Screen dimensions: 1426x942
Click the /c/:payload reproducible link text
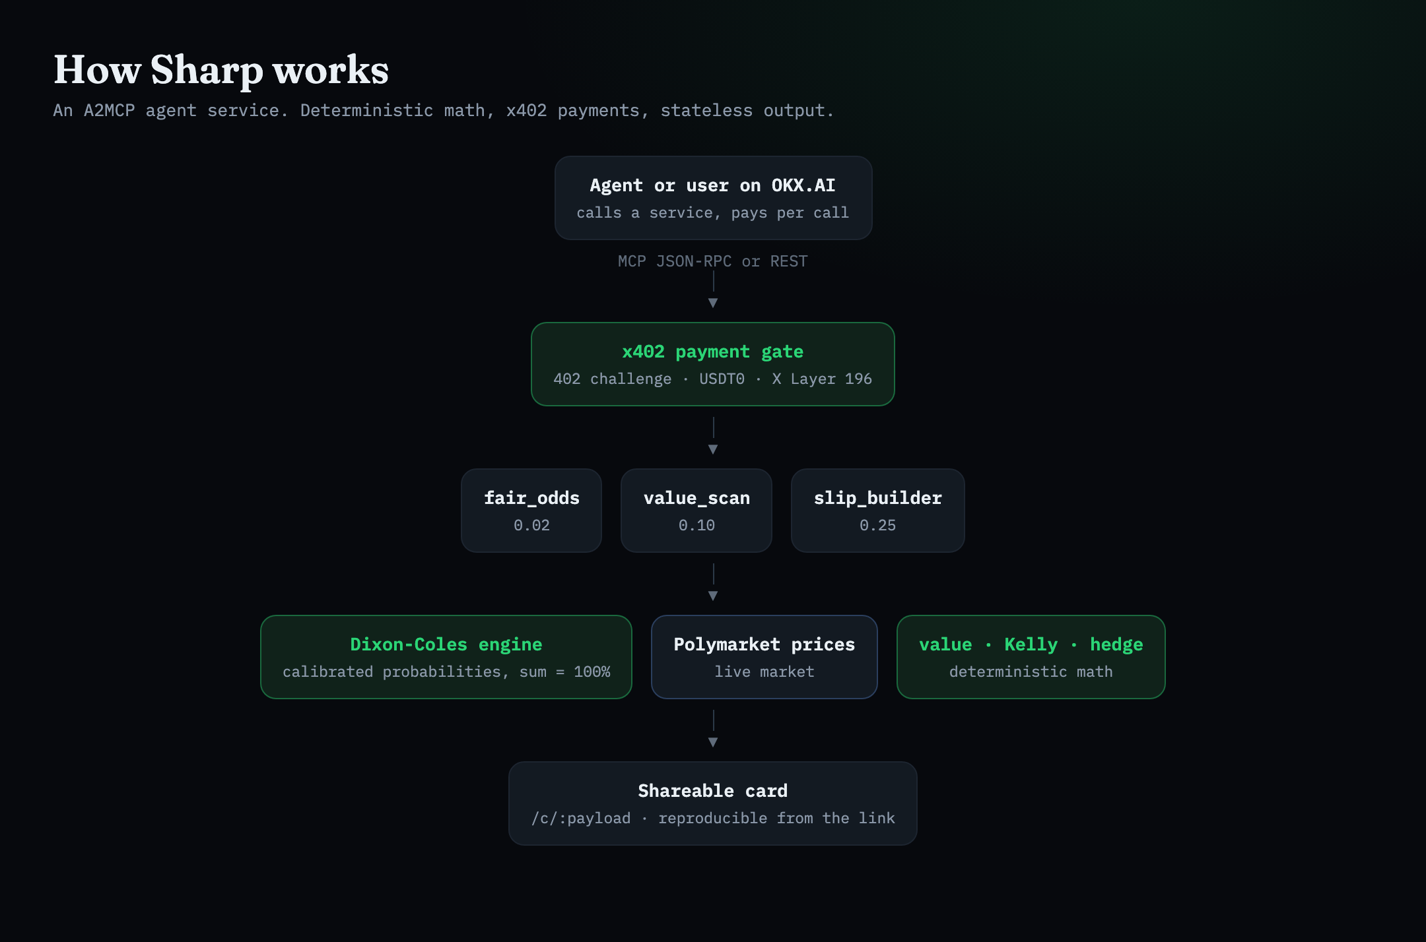coord(713,818)
